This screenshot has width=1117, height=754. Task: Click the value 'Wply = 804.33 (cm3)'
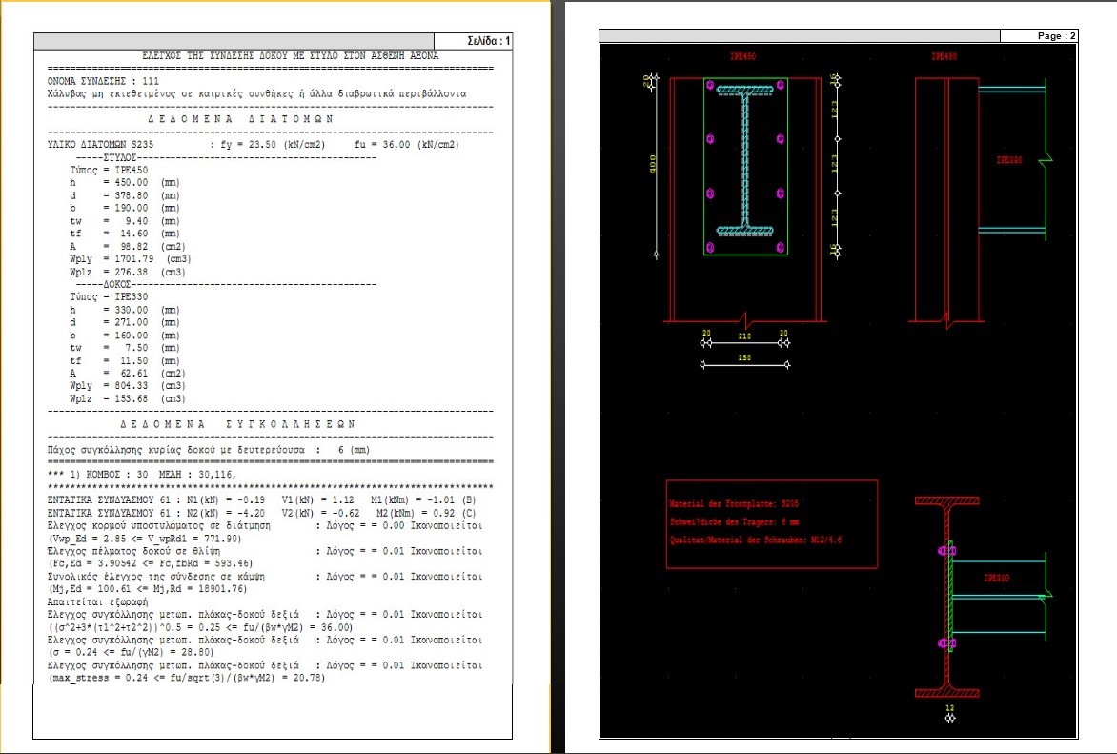click(128, 385)
